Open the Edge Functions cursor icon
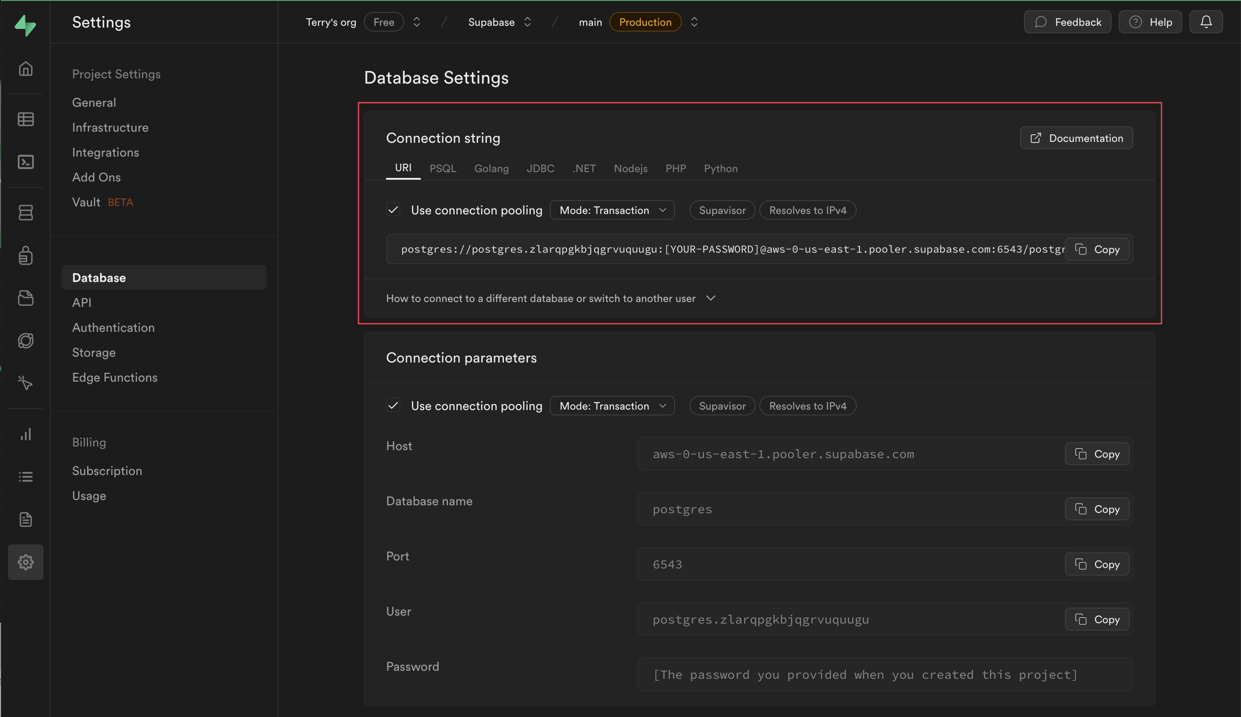 (26, 383)
